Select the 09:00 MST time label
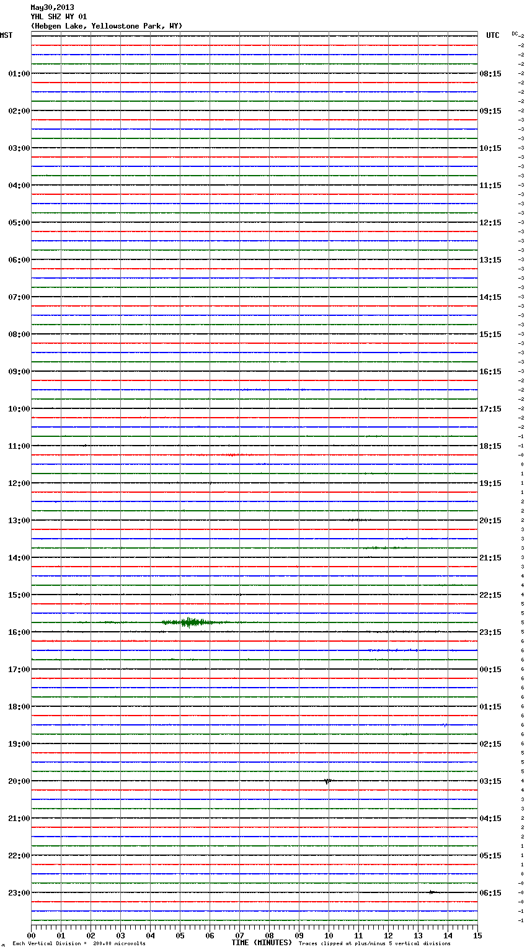This screenshot has width=527, height=952. [19, 372]
